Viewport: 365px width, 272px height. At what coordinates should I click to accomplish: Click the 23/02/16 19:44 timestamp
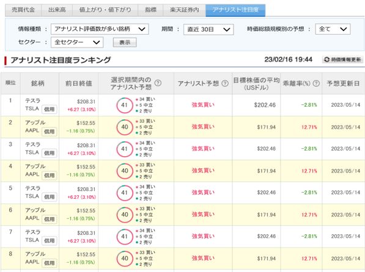pyautogui.click(x=288, y=60)
